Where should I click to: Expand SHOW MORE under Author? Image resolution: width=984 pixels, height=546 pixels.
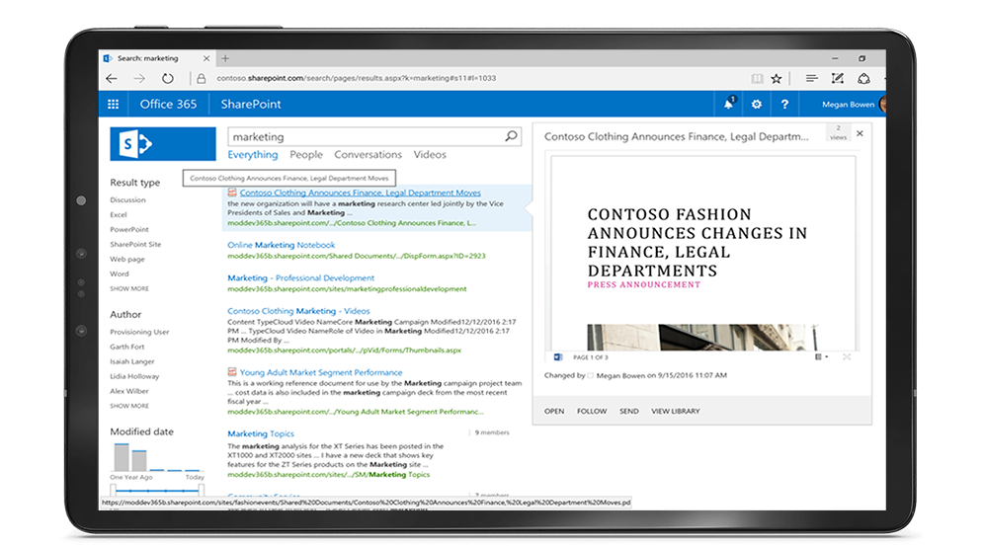[x=129, y=406]
